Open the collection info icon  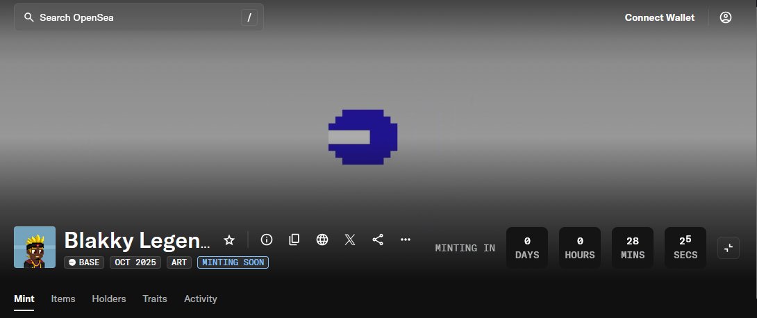click(267, 240)
